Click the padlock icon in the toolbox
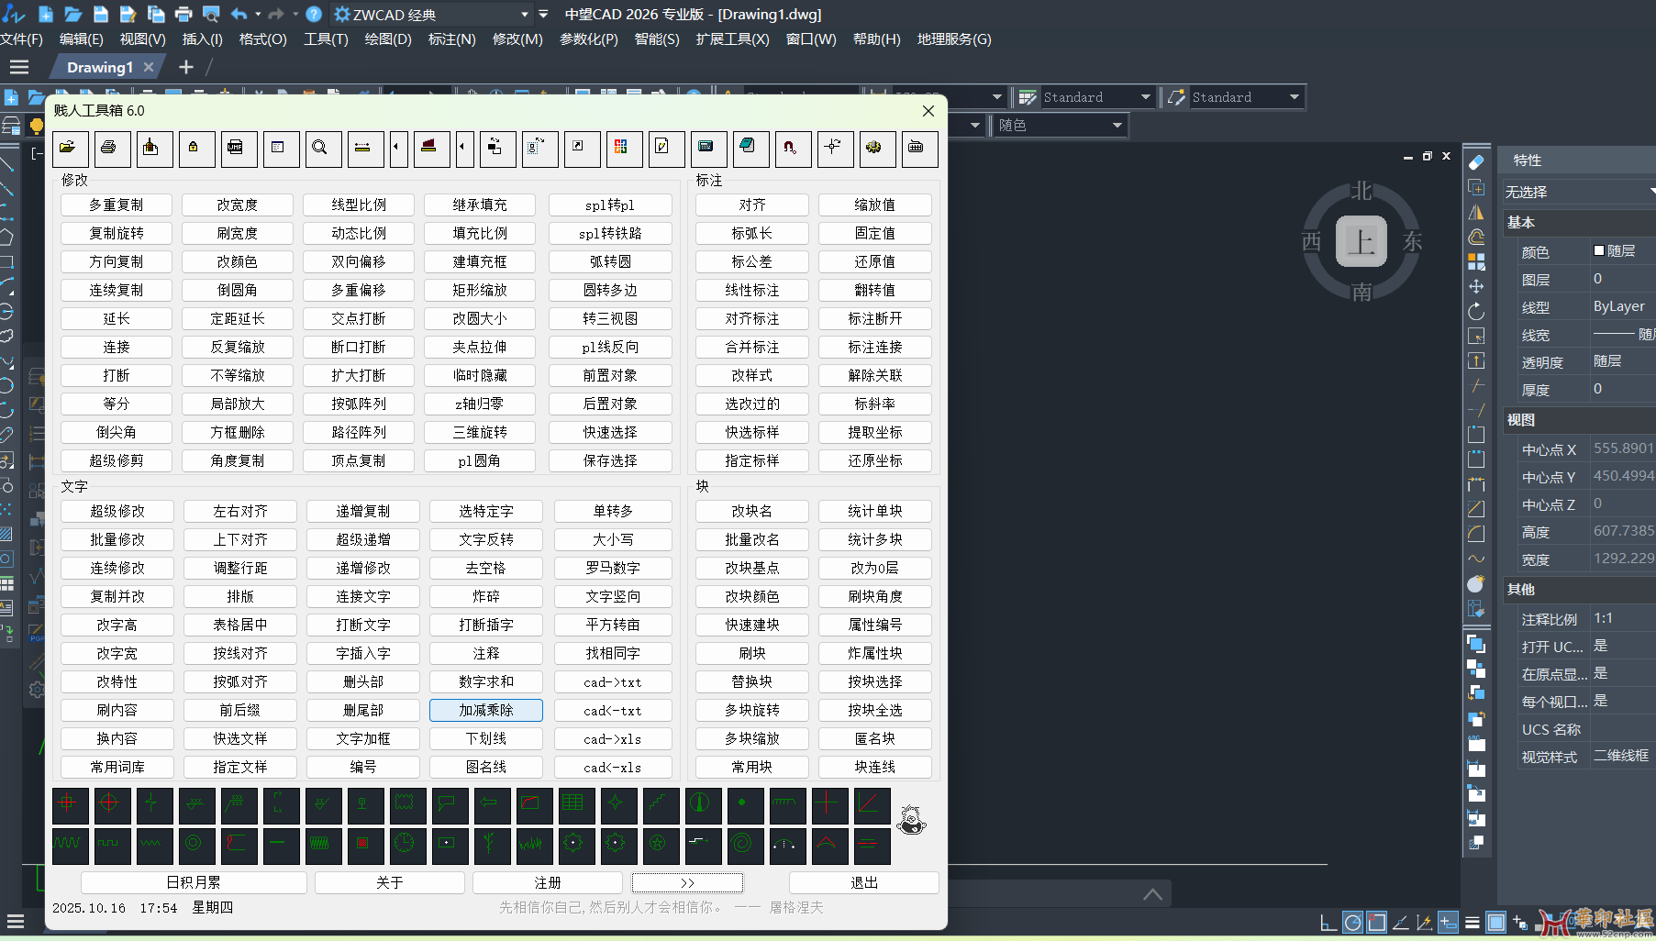The height and width of the screenshot is (941, 1656). click(194, 149)
